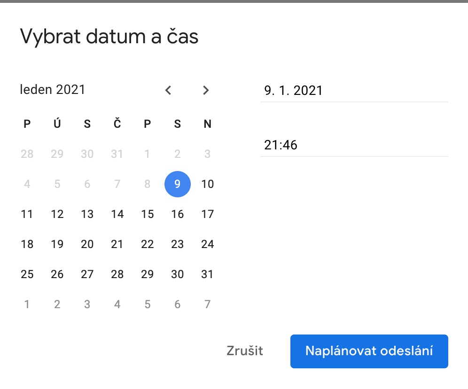Pick January 17 in the calendar
The height and width of the screenshot is (389, 468).
click(x=207, y=214)
